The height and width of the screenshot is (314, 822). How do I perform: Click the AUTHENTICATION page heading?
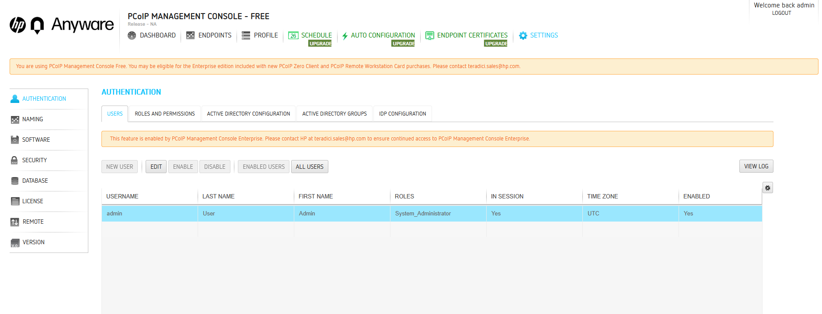[x=131, y=92]
